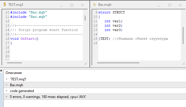Click the horizontal scrollbar in TEST.mq5
Image resolution: width=186 pixels, height=107 pixels.
point(14,63)
